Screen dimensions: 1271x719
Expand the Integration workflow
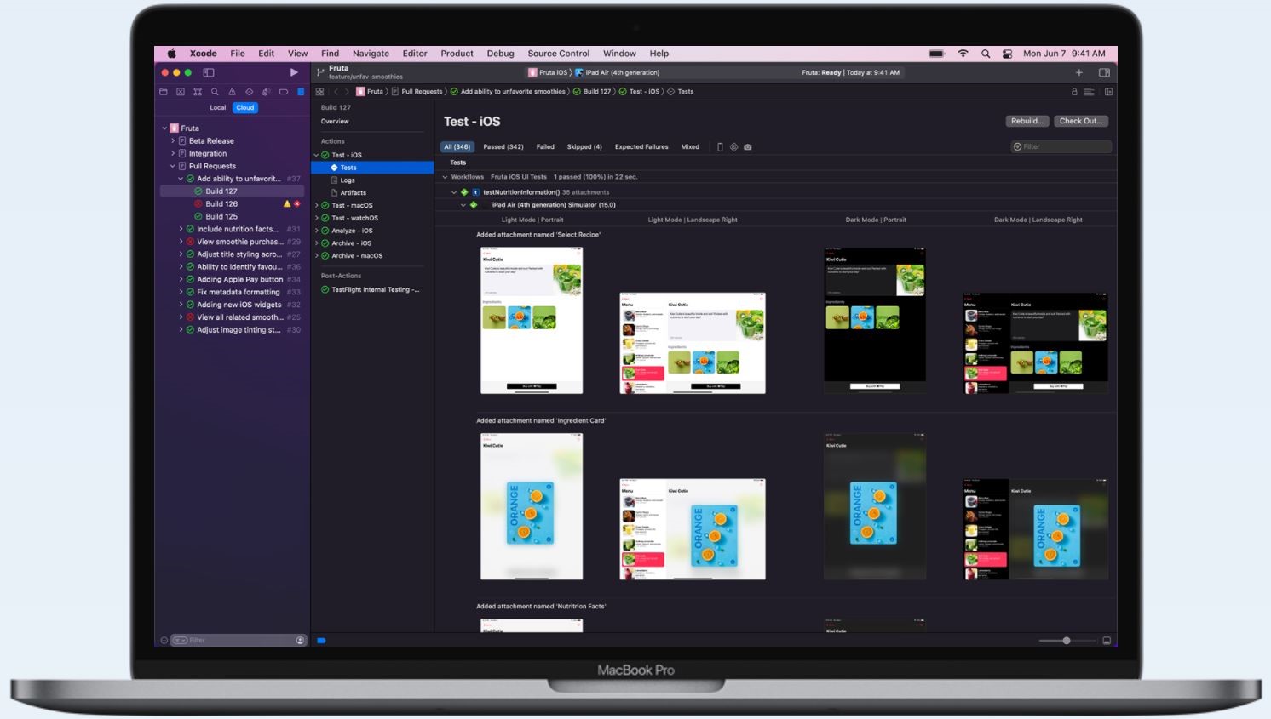[173, 154]
